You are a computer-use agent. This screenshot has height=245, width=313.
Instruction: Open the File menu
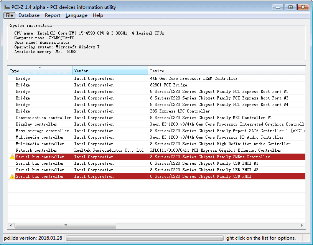pyautogui.click(x=9, y=15)
